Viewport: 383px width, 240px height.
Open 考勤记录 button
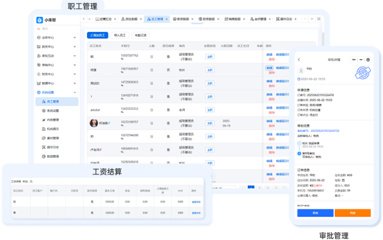pos(140,35)
